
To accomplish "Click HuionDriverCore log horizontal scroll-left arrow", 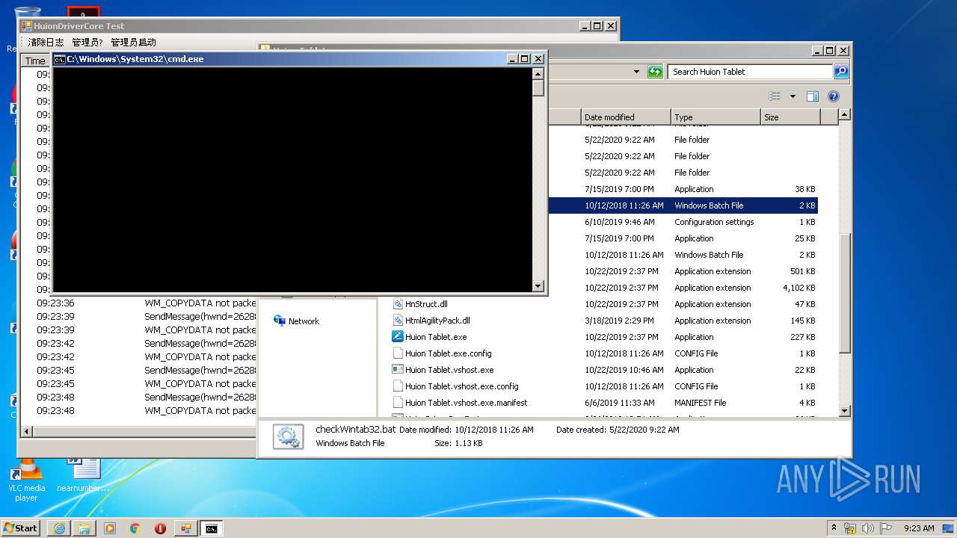I will [x=27, y=431].
